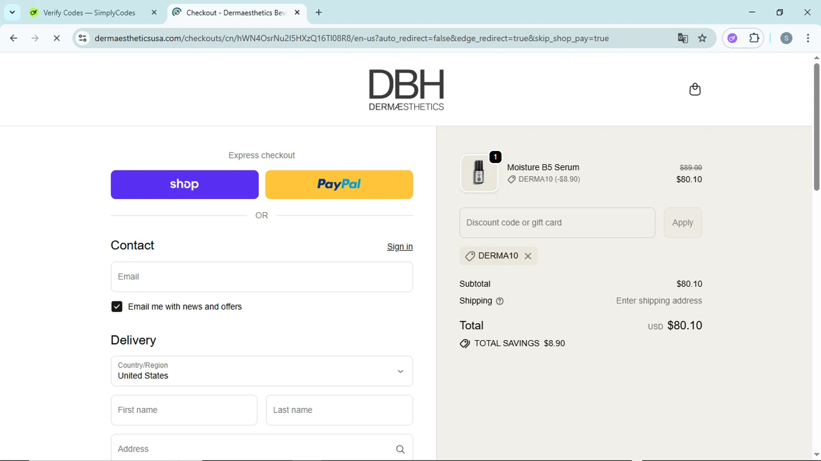Image resolution: width=821 pixels, height=461 pixels.
Task: Stop page loading with the X button
Action: point(56,38)
